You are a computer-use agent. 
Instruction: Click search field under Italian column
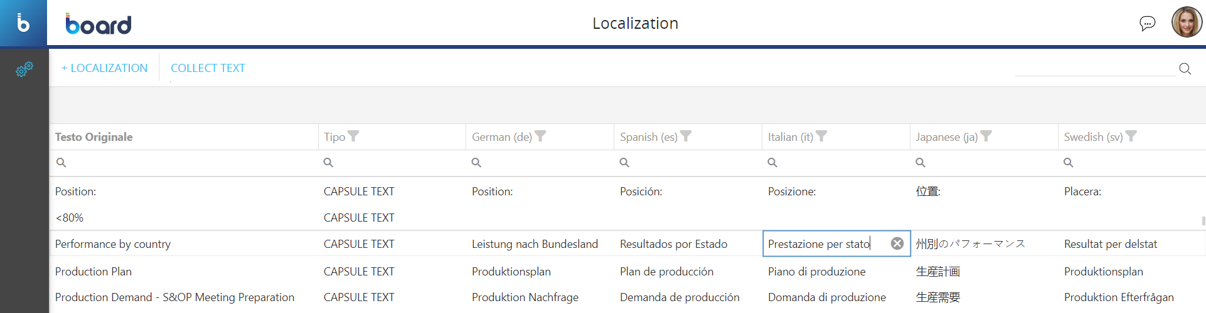click(x=841, y=163)
